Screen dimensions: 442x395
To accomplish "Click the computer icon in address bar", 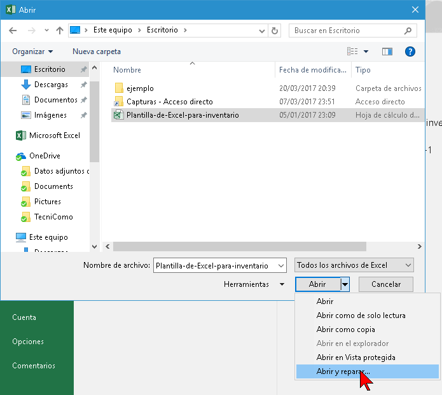I will 75,30.
